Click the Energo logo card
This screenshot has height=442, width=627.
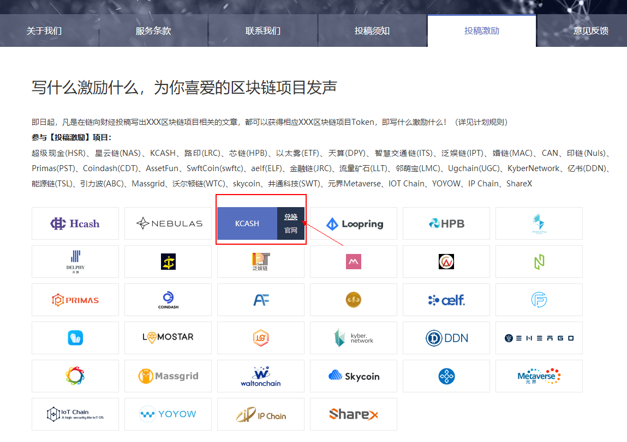539,338
